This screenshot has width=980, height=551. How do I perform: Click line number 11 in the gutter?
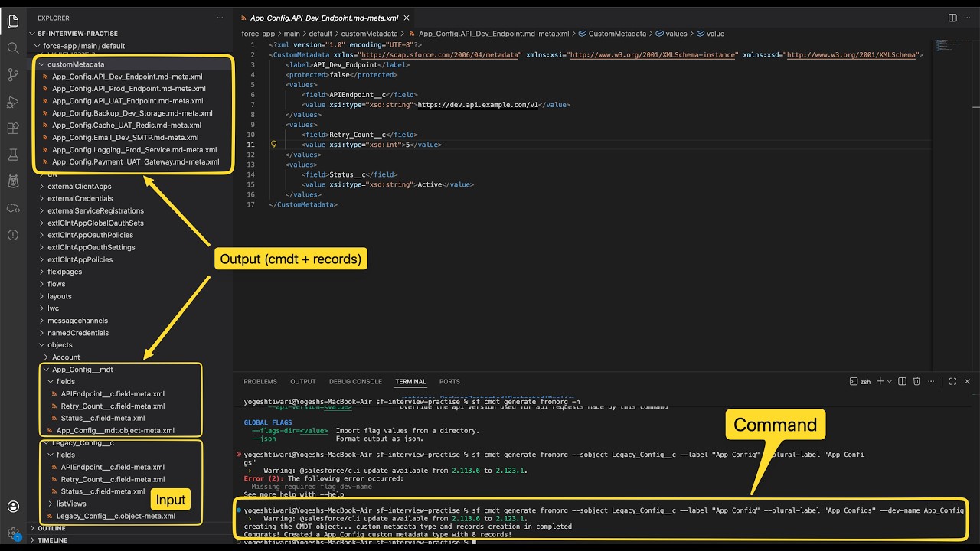(x=251, y=145)
